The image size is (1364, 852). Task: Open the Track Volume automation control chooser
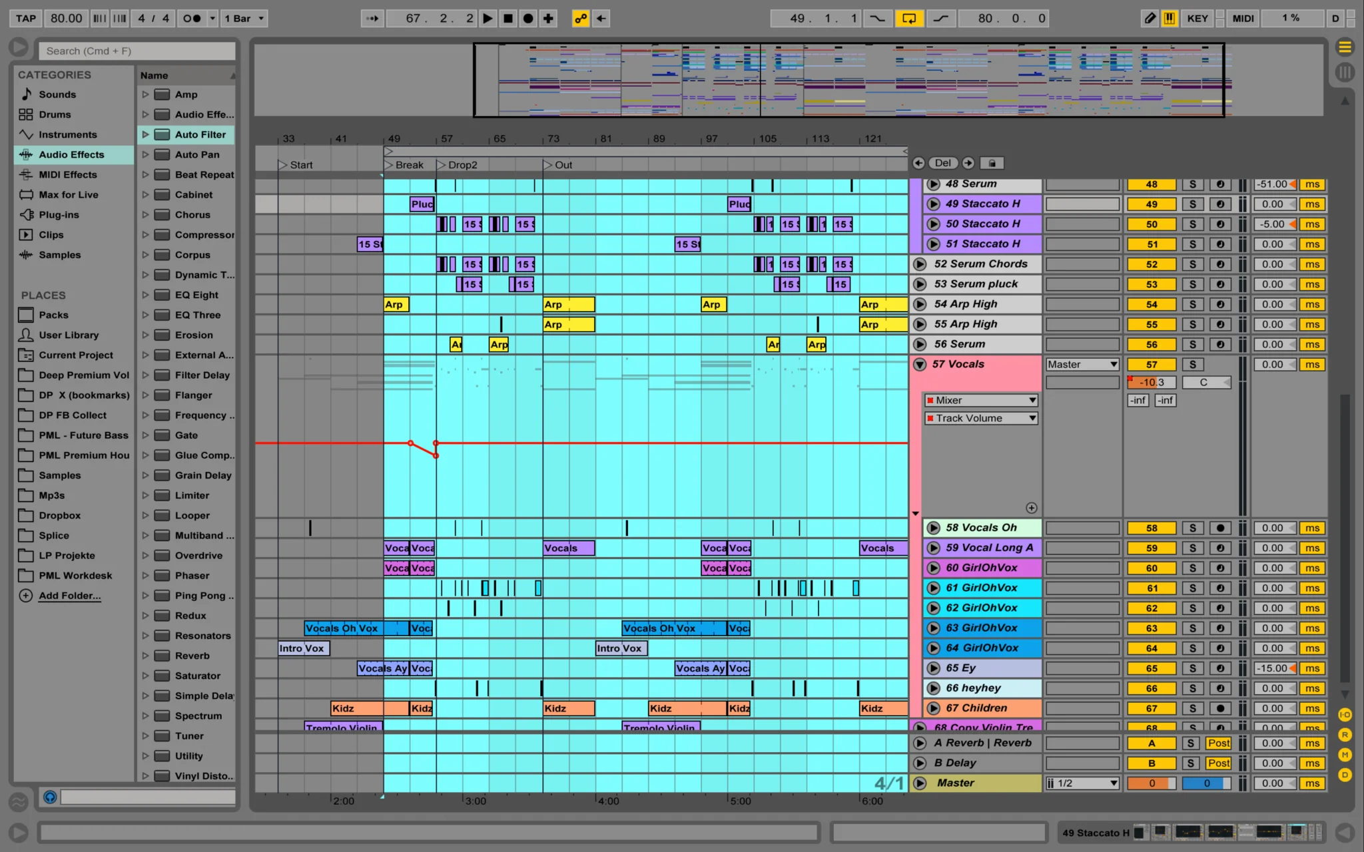tap(981, 418)
